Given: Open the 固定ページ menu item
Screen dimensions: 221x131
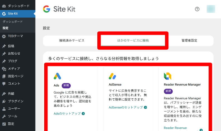Looking at the screenshot, I should click(18, 76).
